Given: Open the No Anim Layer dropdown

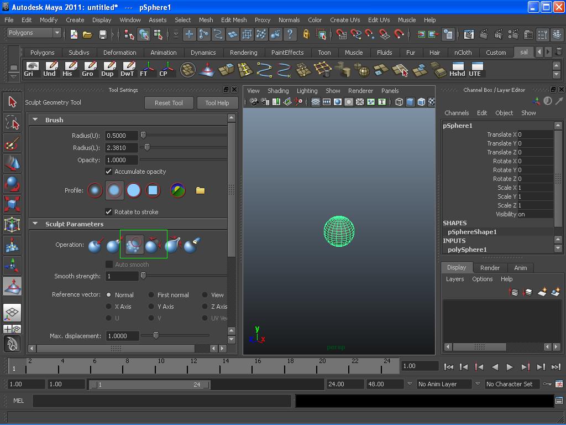Looking at the screenshot, I should tap(444, 384).
